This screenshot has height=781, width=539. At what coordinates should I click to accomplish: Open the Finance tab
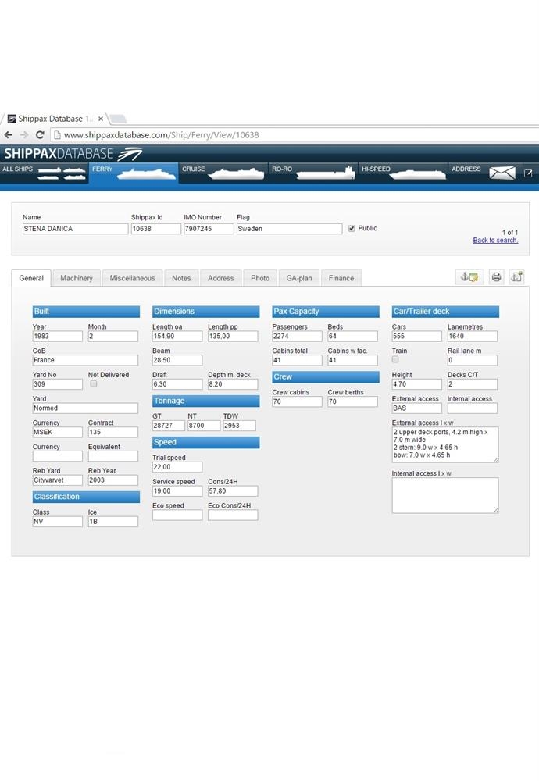341,278
